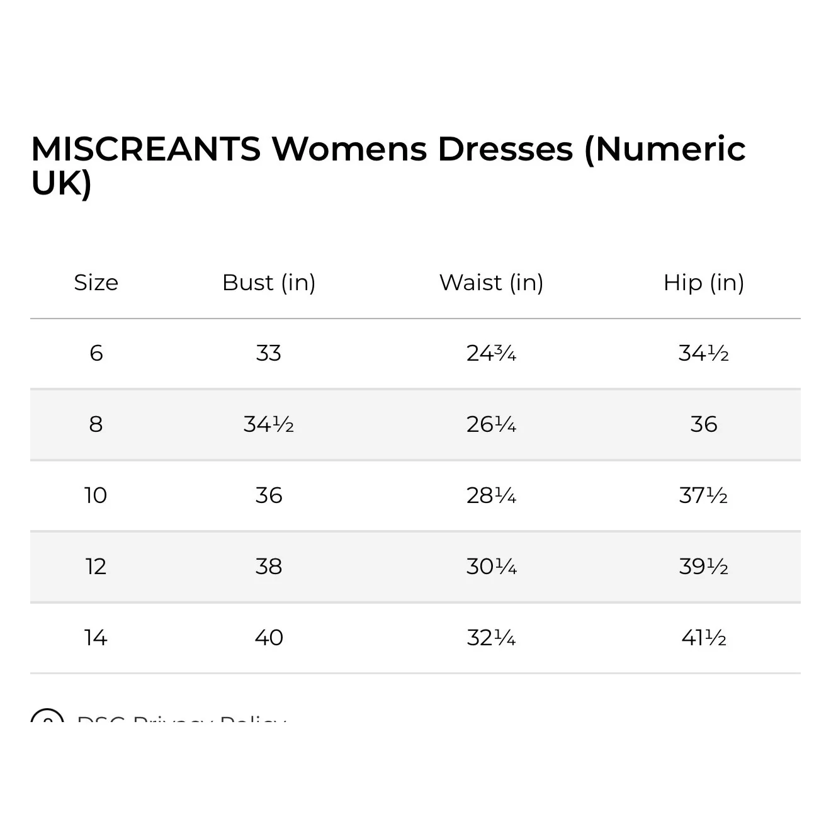Screen dimensions: 831x831
Task: Click the Waist (in) column header
Action: 491,283
